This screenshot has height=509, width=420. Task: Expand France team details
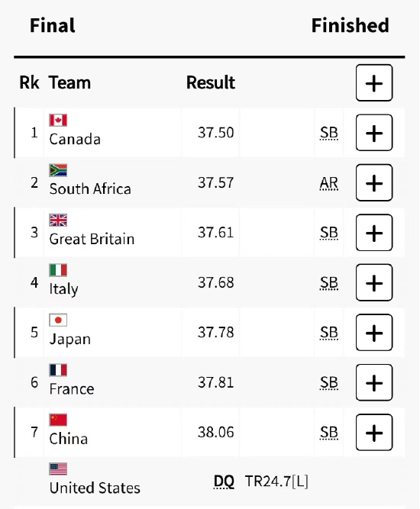[x=374, y=383]
